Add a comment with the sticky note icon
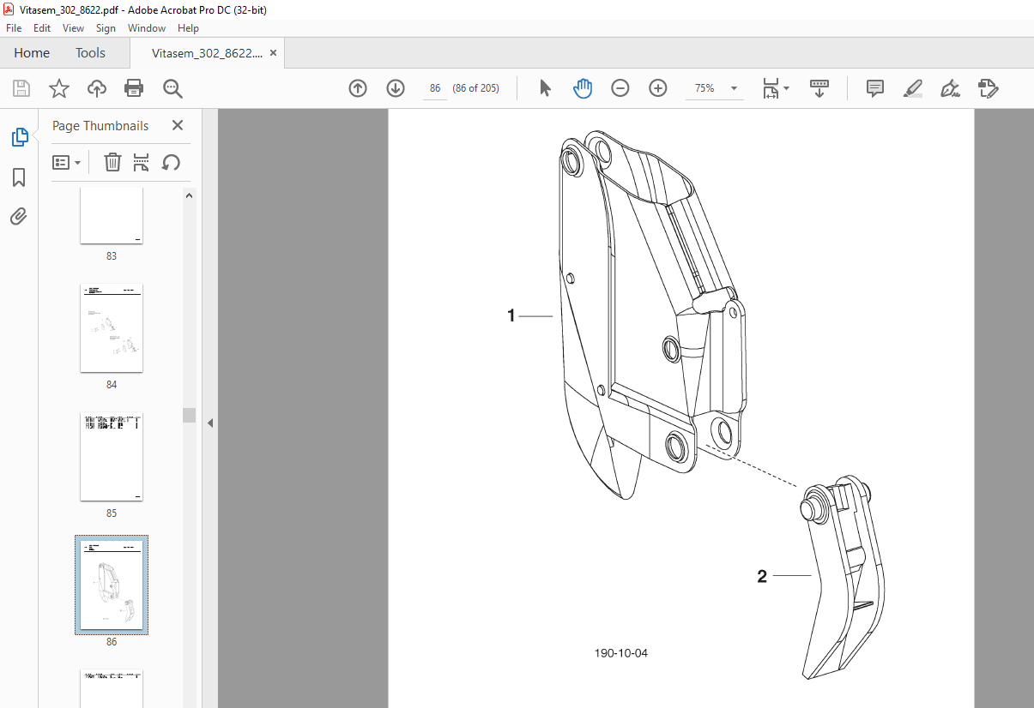This screenshot has width=1034, height=708. (x=875, y=88)
